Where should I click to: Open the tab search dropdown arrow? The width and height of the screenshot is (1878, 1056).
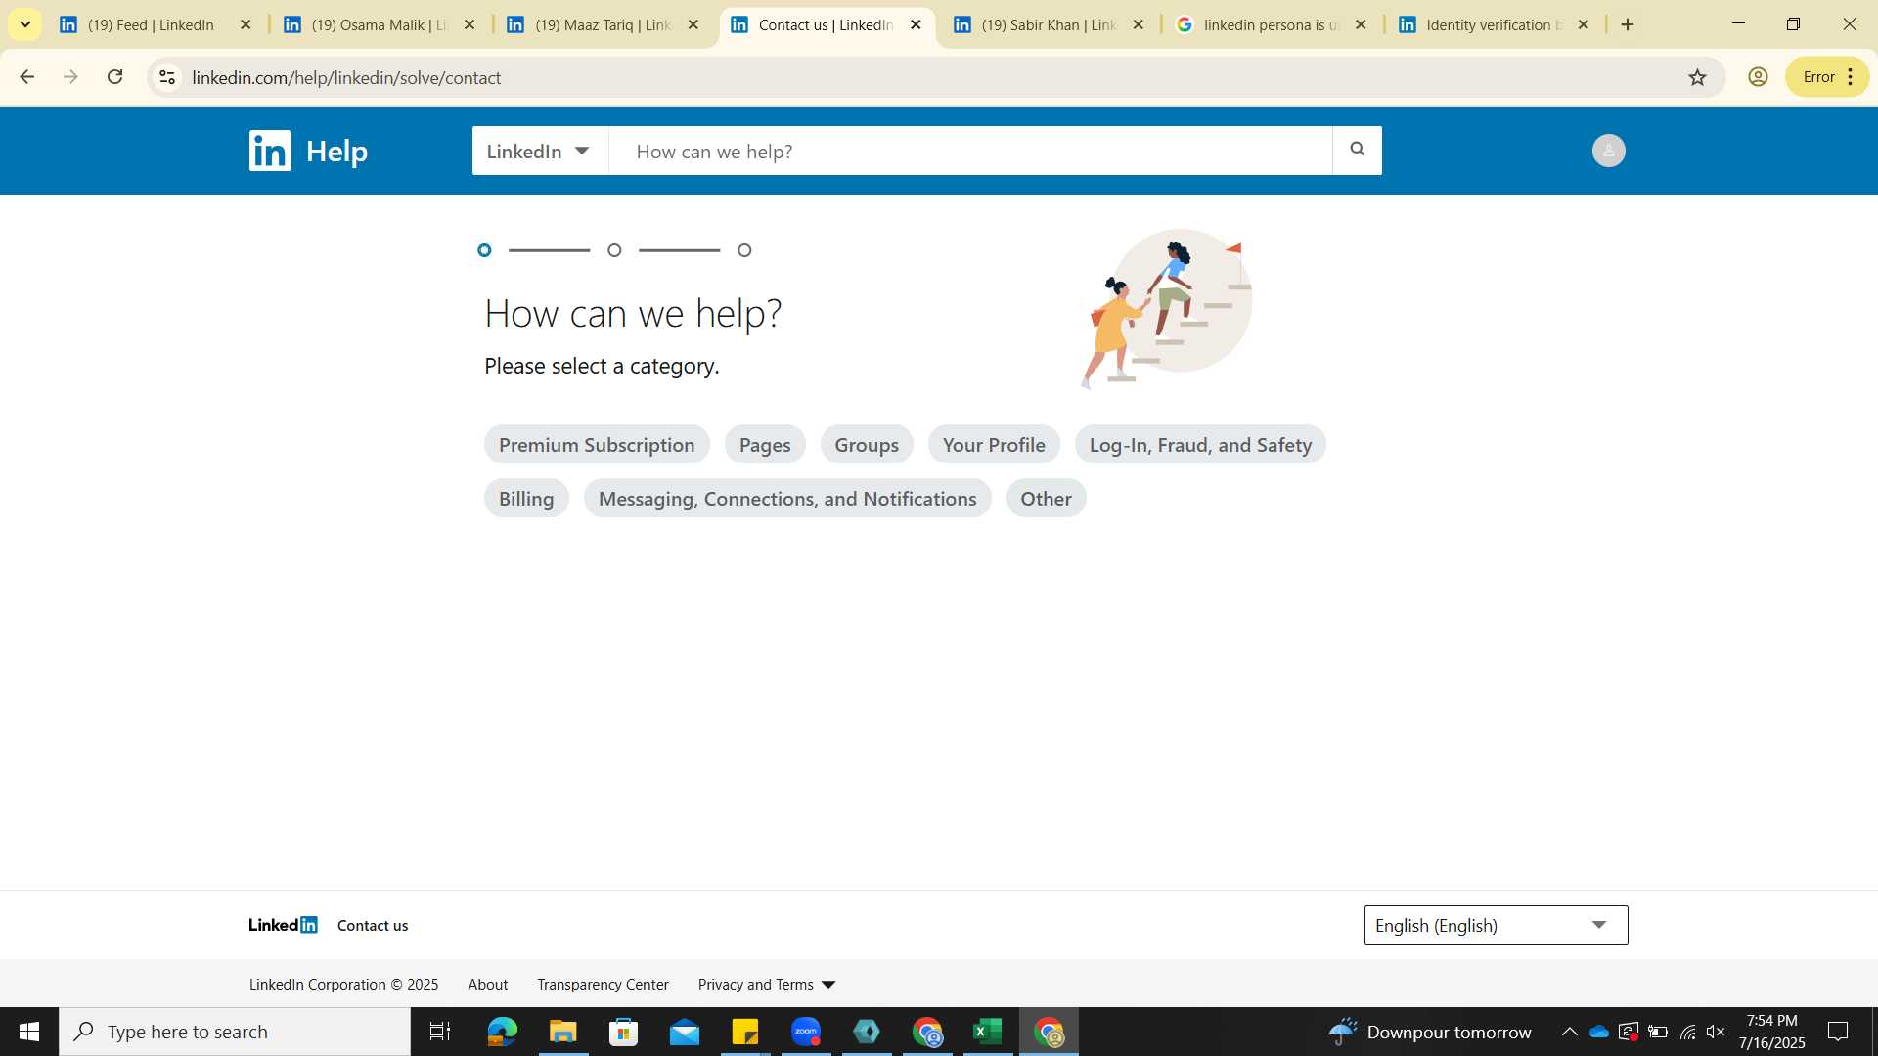(25, 24)
